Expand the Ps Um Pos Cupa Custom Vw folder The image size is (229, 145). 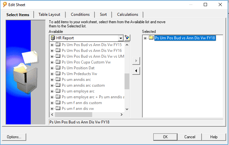pyautogui.click(x=52, y=63)
